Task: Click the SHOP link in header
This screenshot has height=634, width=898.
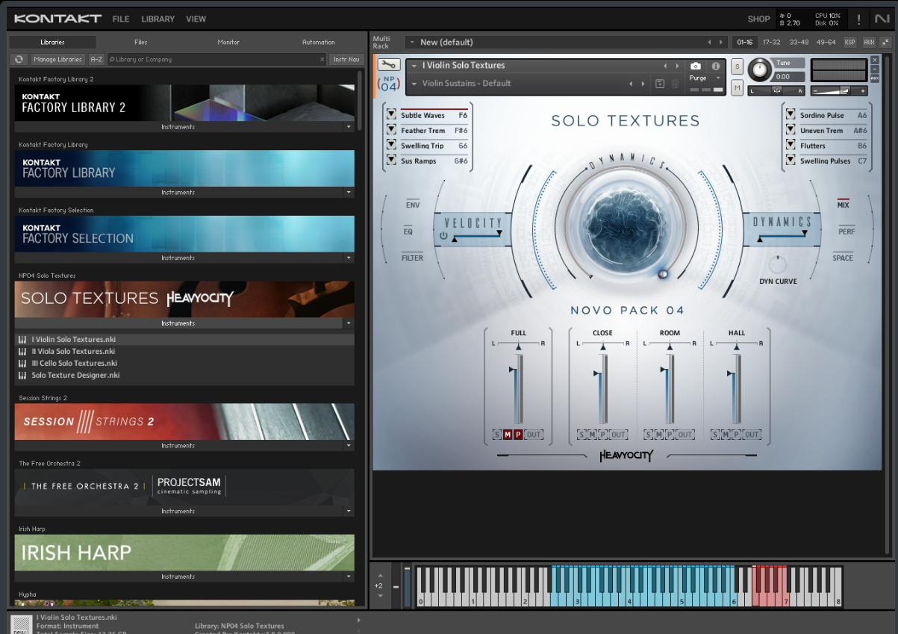Action: tap(758, 19)
